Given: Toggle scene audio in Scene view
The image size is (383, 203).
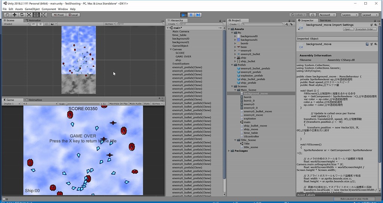Looking at the screenshot, I should pos(46,24).
